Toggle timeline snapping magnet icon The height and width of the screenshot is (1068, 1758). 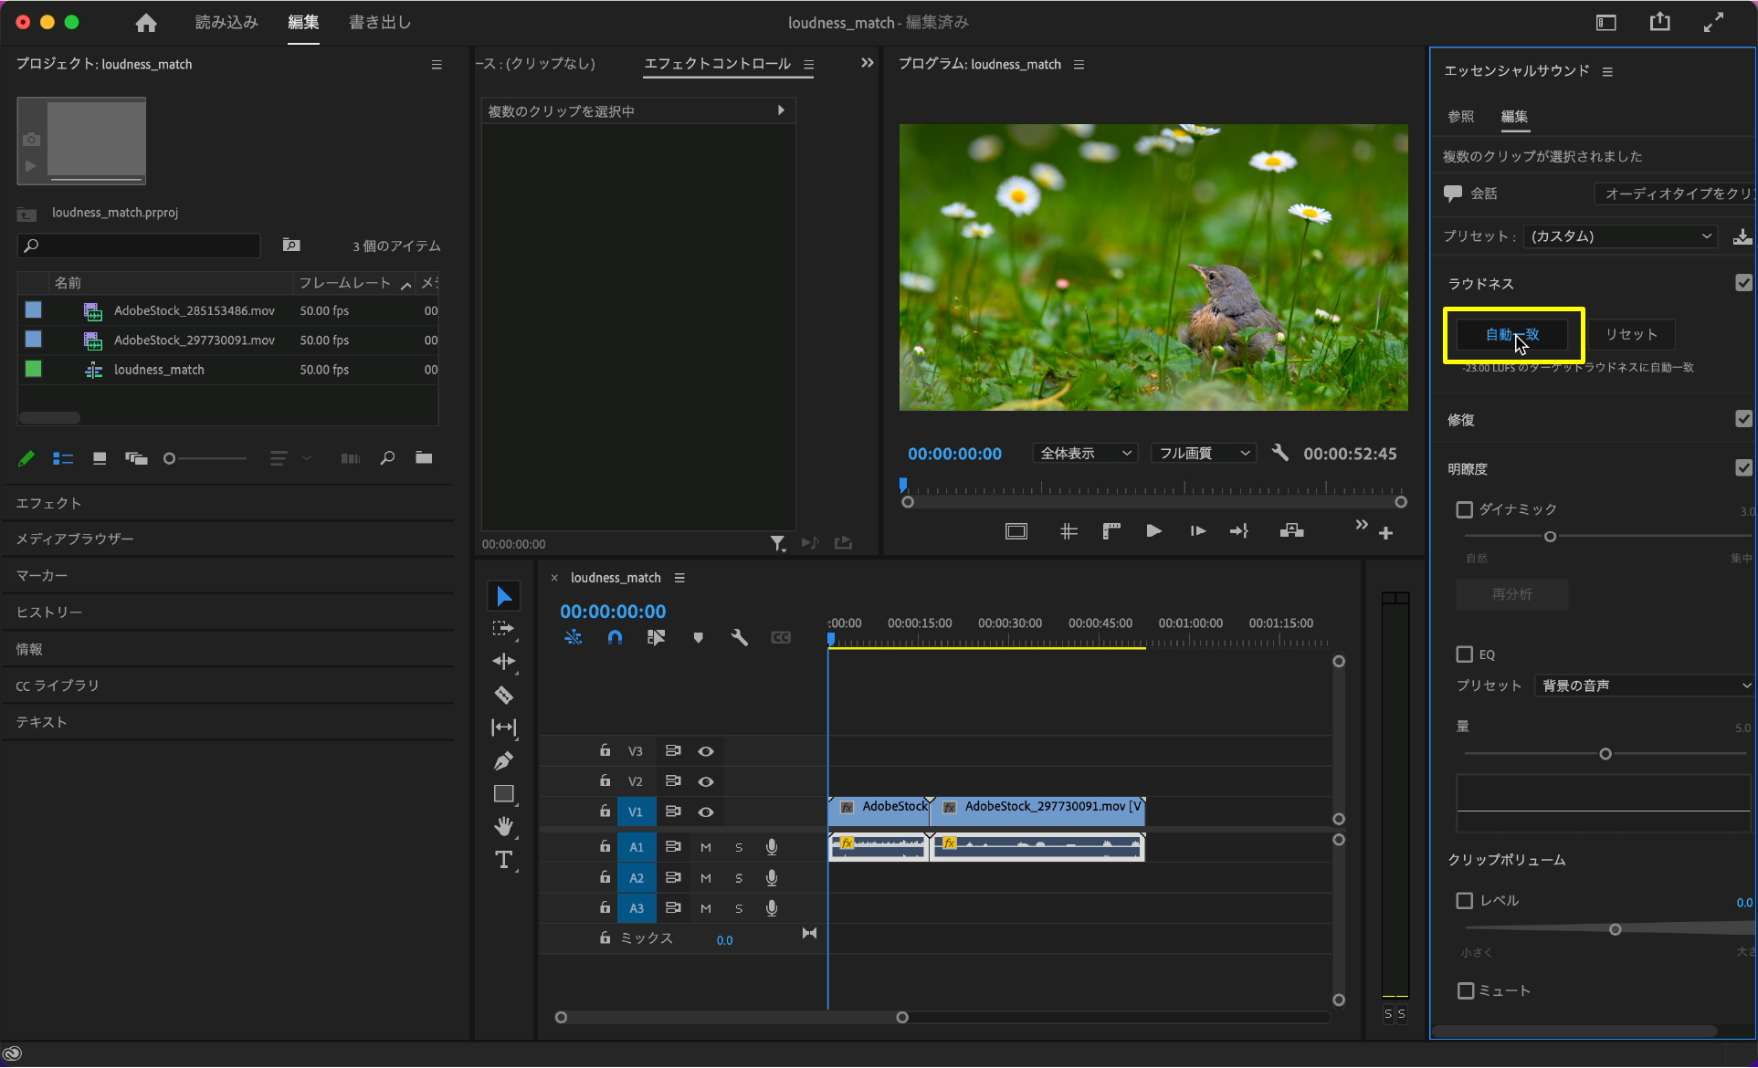pyautogui.click(x=615, y=638)
